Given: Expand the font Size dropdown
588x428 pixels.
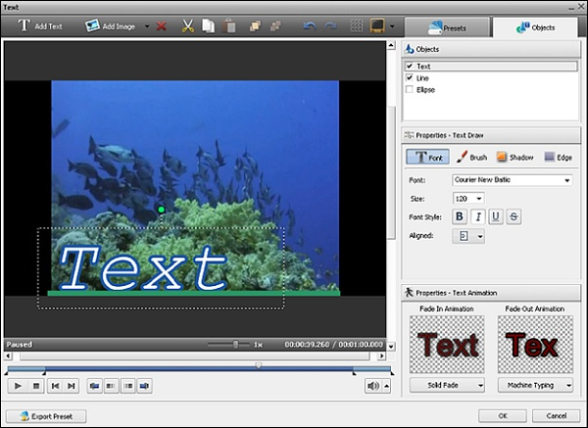Looking at the screenshot, I should click(x=478, y=199).
